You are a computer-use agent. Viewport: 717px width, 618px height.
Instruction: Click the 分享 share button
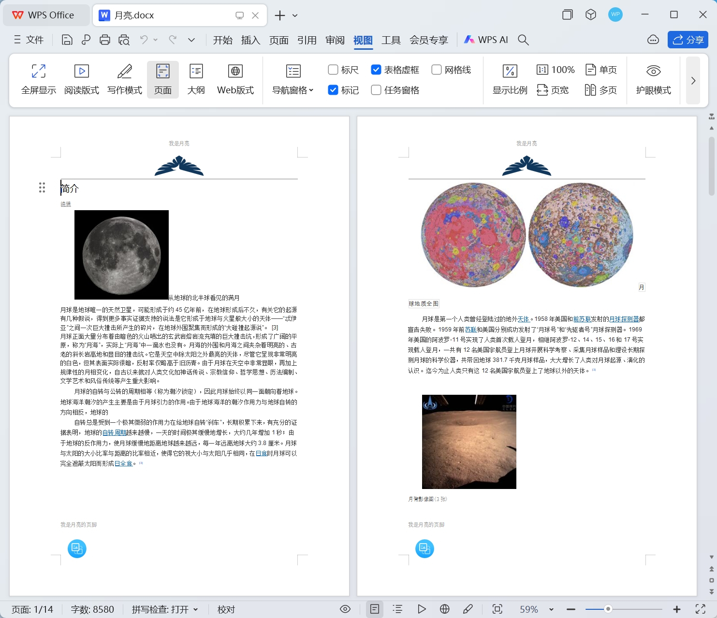(688, 40)
